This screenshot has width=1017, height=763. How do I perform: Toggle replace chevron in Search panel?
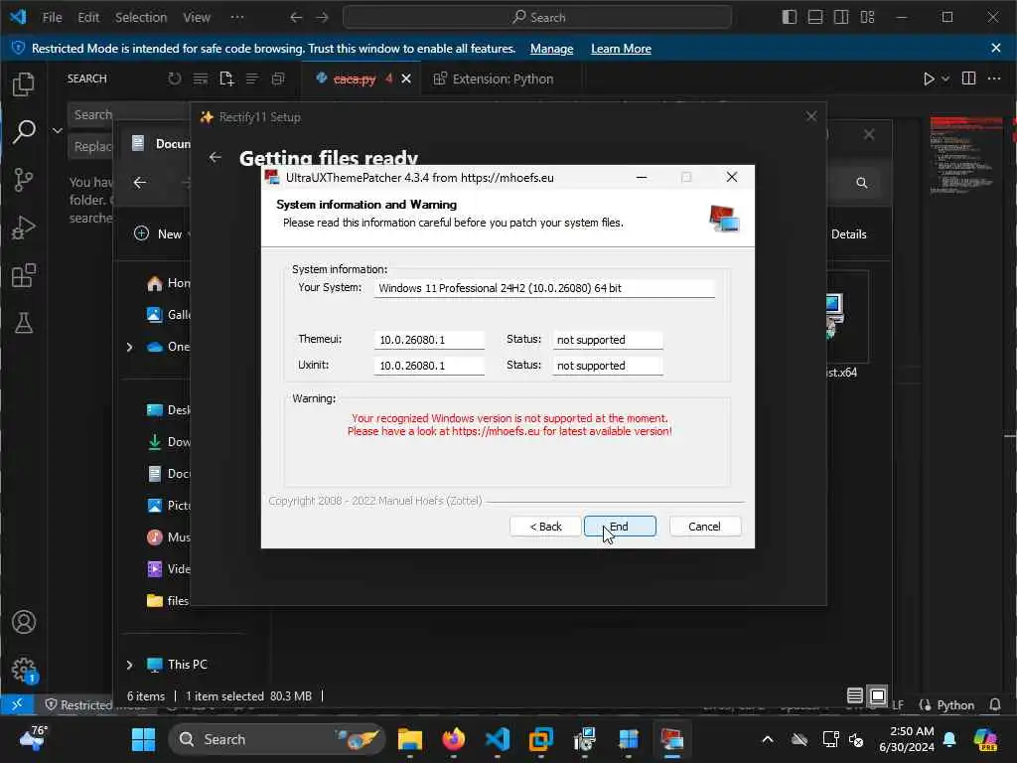tap(57, 130)
